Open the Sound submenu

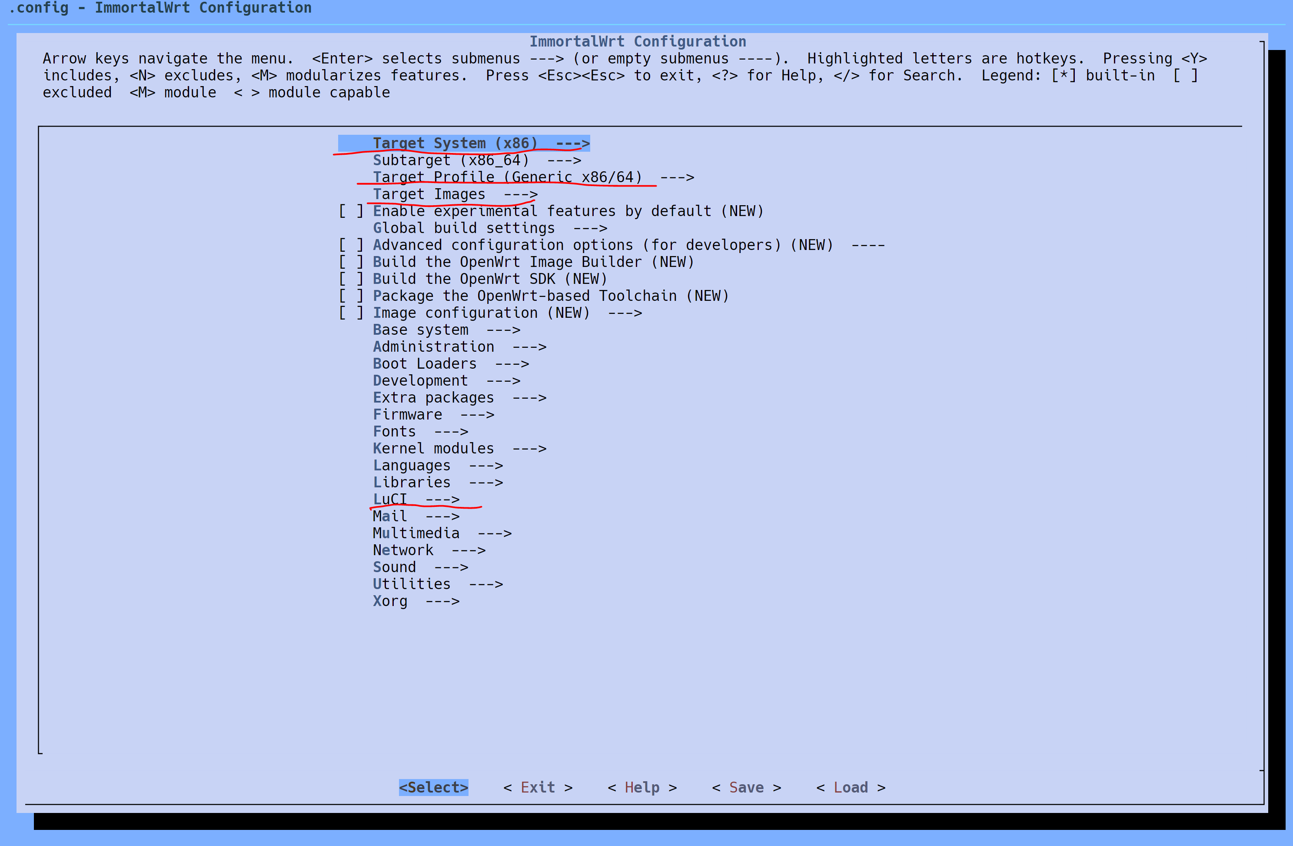pyautogui.click(x=421, y=567)
